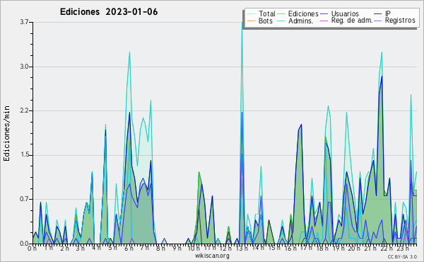
Task: Click the Bots legend color line
Action: tap(252, 21)
